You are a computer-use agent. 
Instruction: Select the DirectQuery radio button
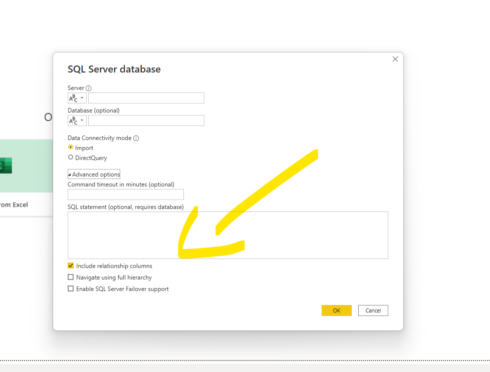pyautogui.click(x=71, y=157)
